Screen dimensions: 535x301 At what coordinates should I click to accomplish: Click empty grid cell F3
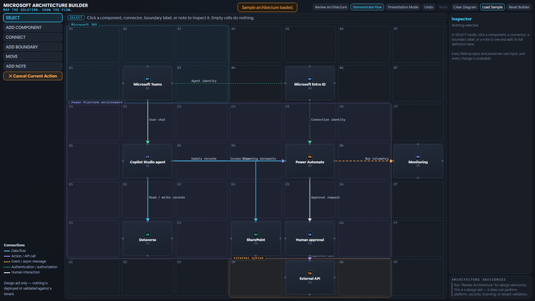click(x=201, y=239)
